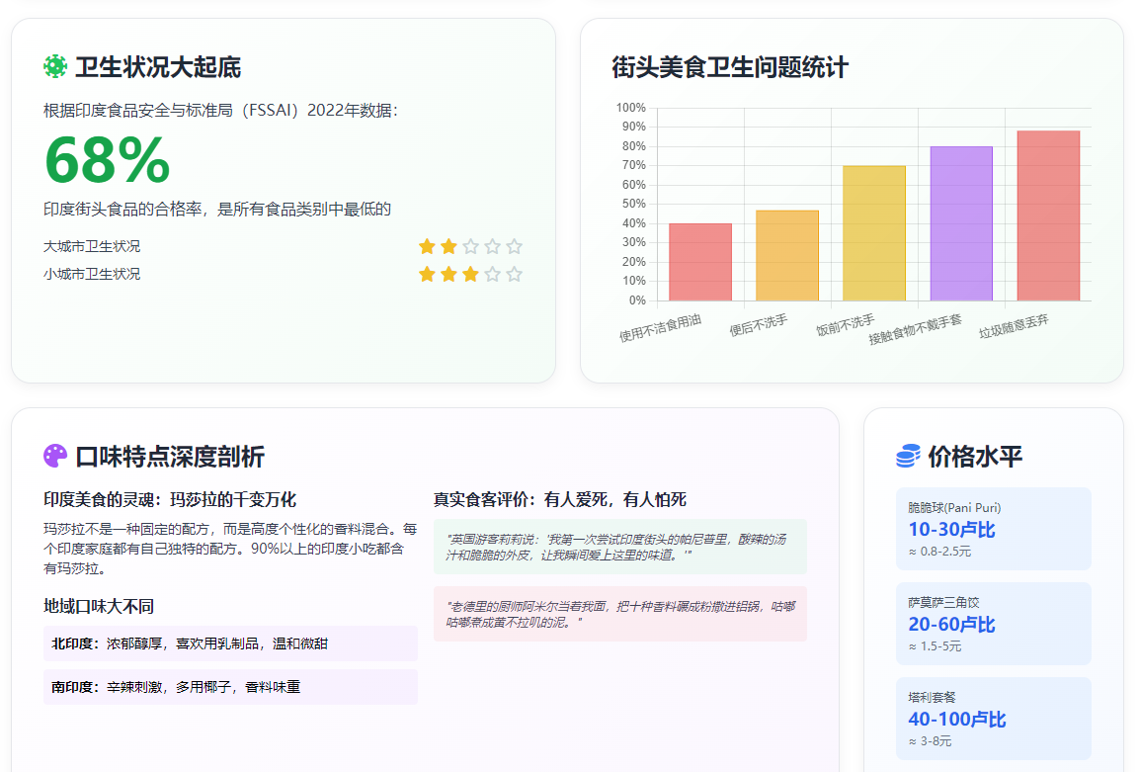Select the orange 便后不洗手 chart bar
1139x772 pixels.
(787, 255)
